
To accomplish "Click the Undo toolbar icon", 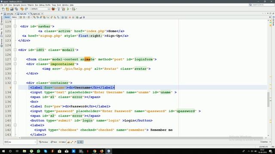I will tap(22, 9).
